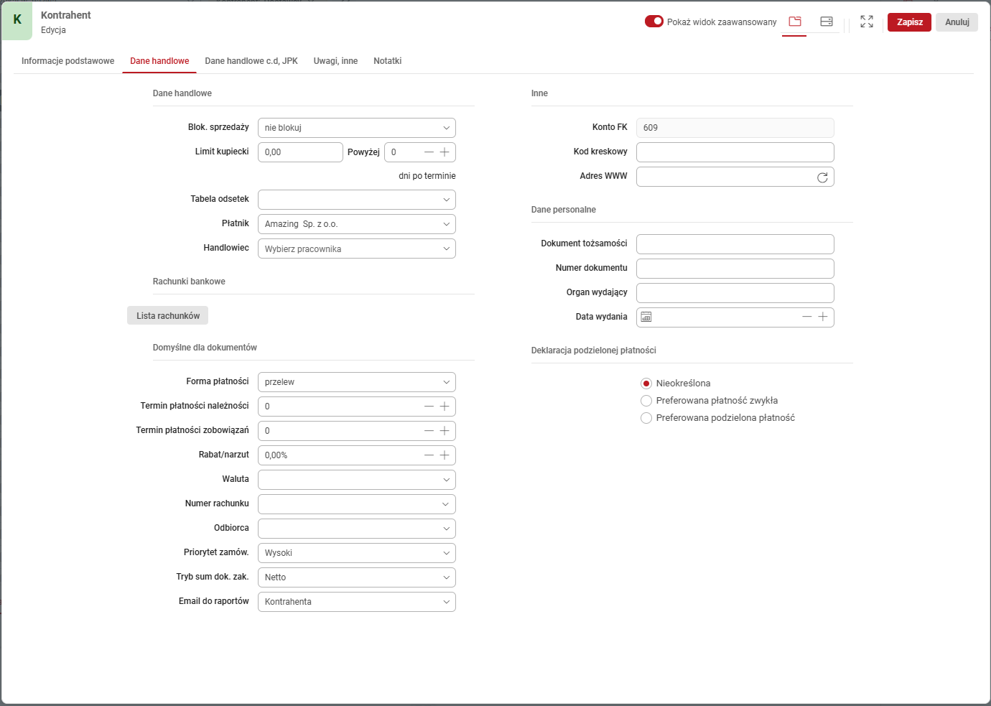The height and width of the screenshot is (706, 991).
Task: Decrease Termin płatności należności with minus icon
Action: pos(429,407)
